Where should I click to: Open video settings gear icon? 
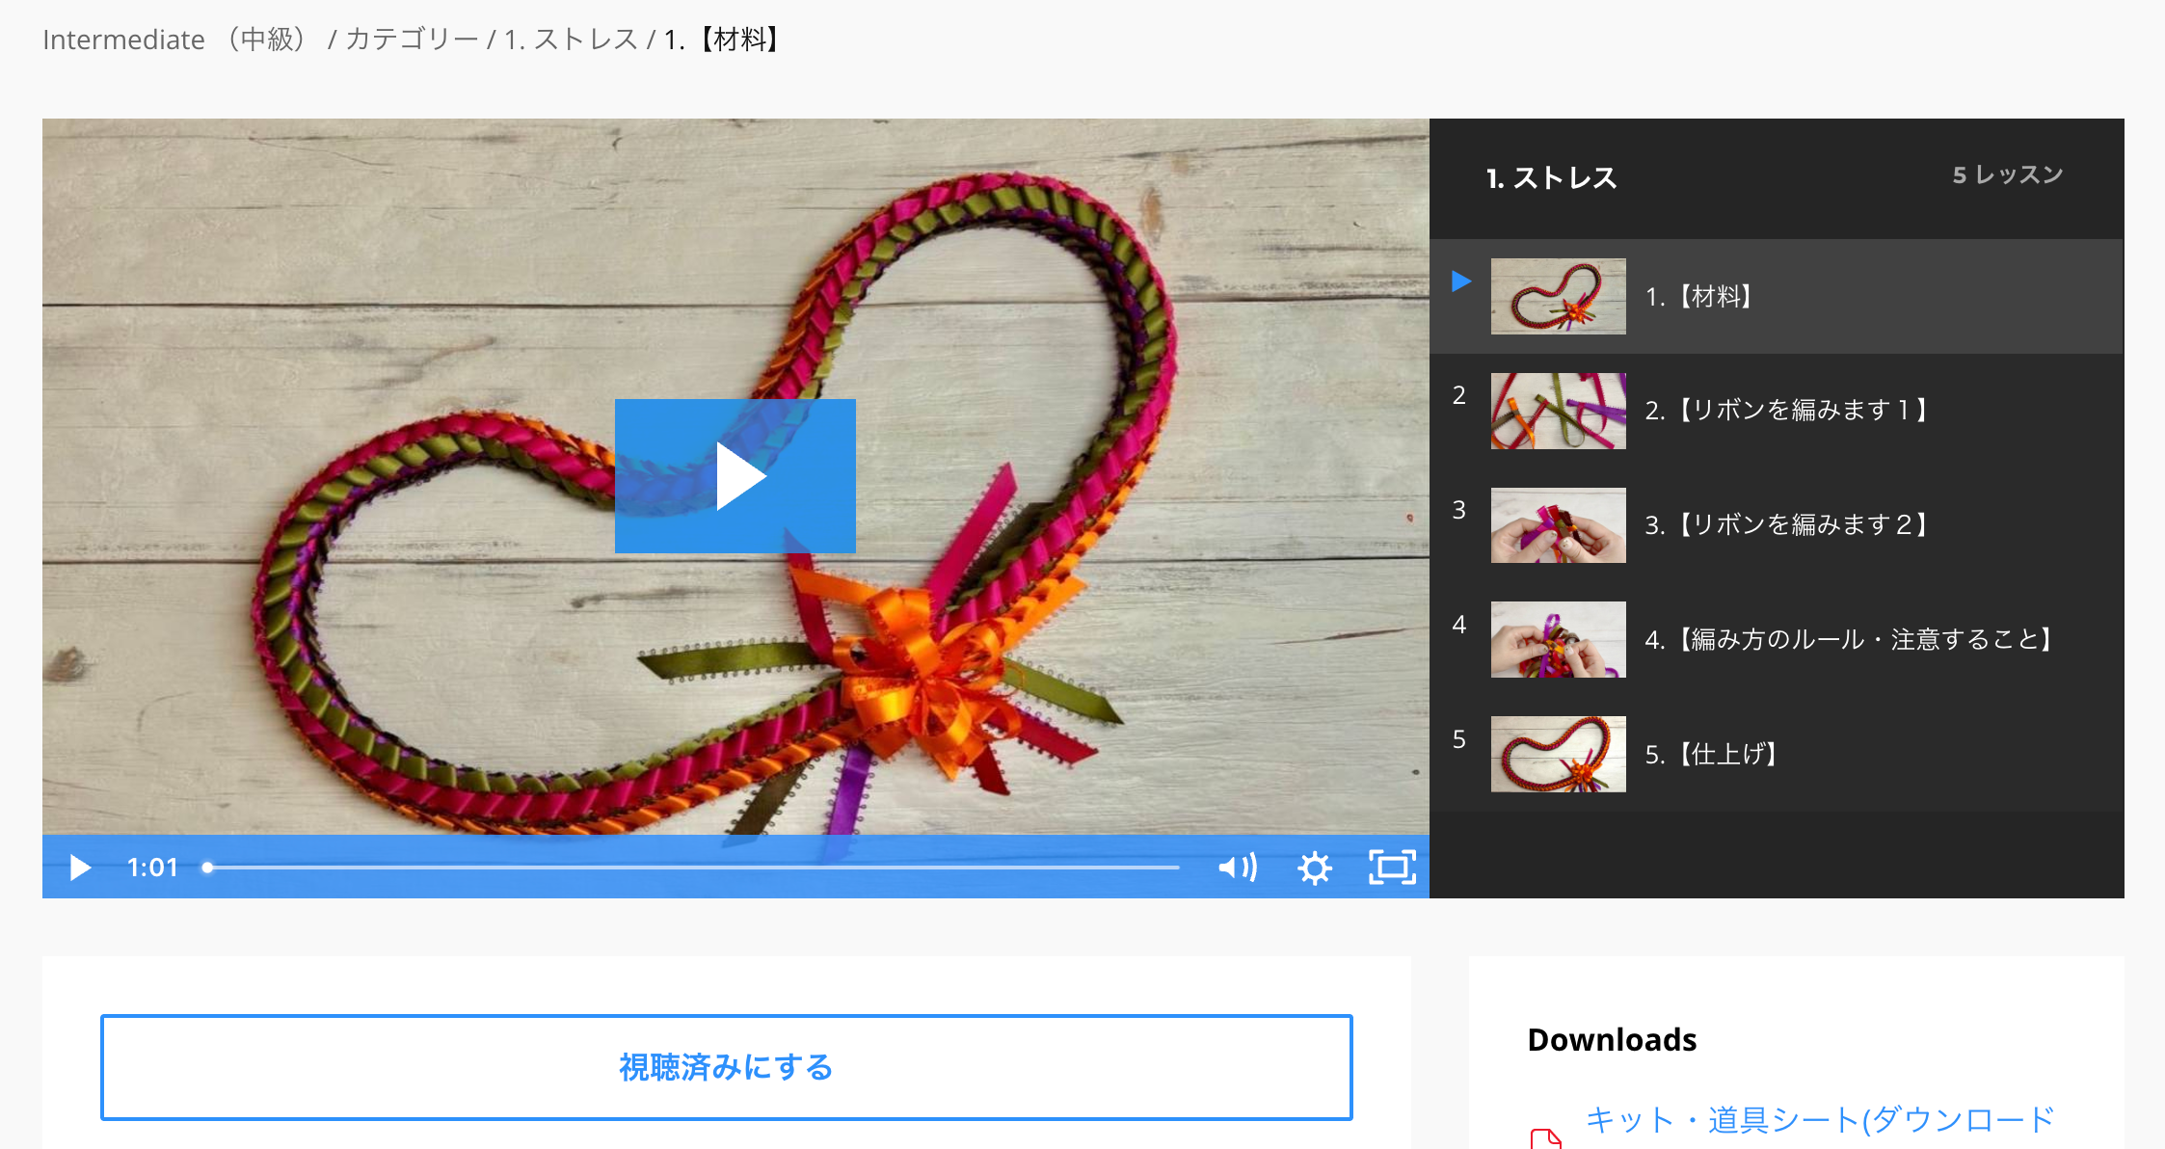1314,868
